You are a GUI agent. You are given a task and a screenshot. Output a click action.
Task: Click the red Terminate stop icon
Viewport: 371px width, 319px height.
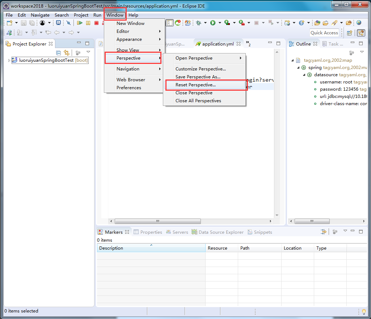(96, 23)
